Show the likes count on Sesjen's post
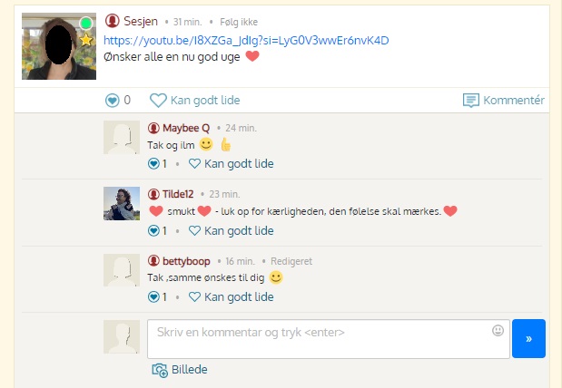Screen dimensions: 562x388 [118, 101]
